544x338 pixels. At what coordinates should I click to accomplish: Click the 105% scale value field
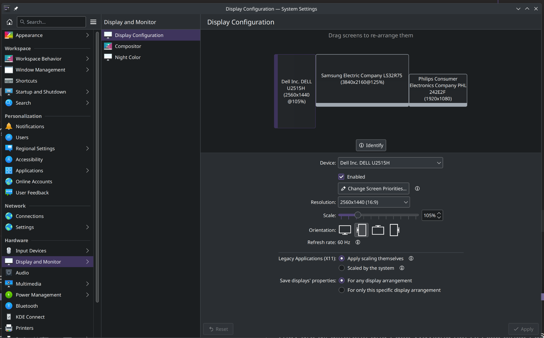[x=429, y=215]
